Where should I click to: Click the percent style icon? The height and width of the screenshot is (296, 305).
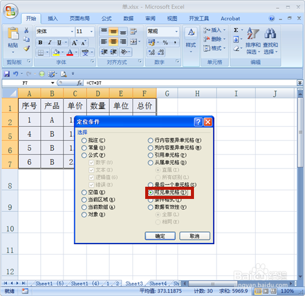click(x=165, y=43)
